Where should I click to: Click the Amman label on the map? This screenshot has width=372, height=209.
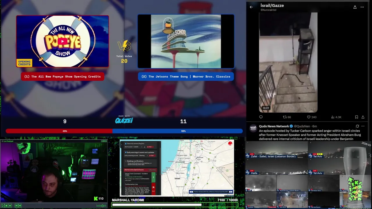coord(200,157)
